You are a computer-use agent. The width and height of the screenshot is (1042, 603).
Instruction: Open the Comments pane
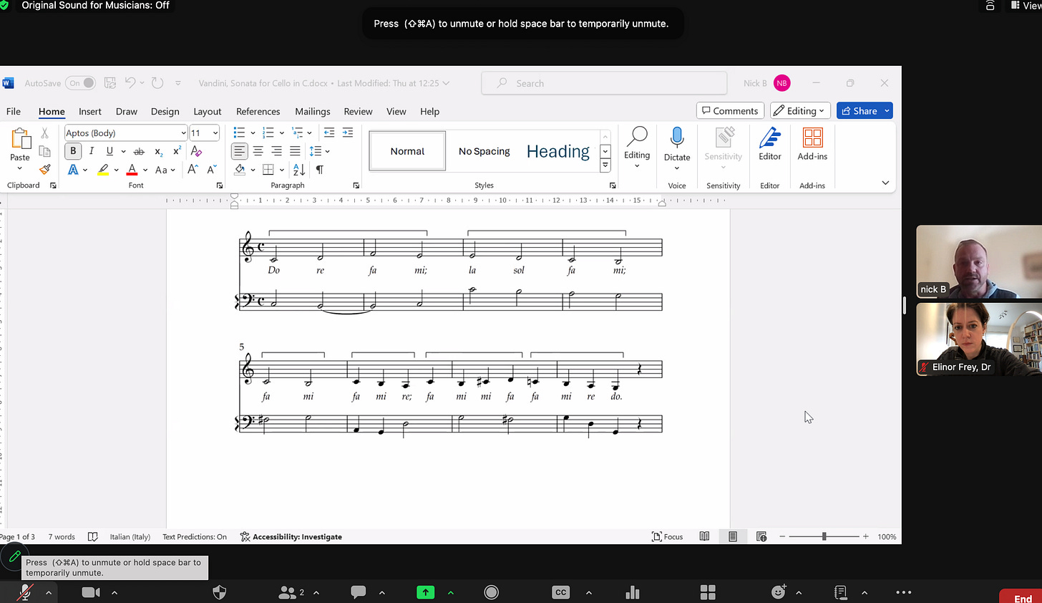pos(730,111)
